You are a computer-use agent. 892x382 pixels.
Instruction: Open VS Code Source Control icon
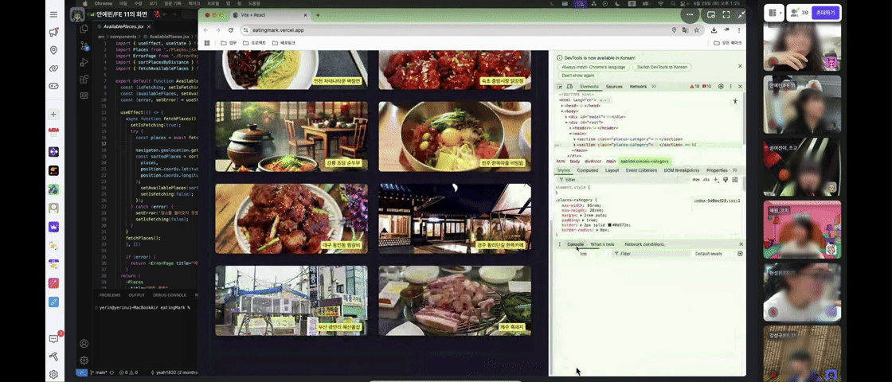84,45
